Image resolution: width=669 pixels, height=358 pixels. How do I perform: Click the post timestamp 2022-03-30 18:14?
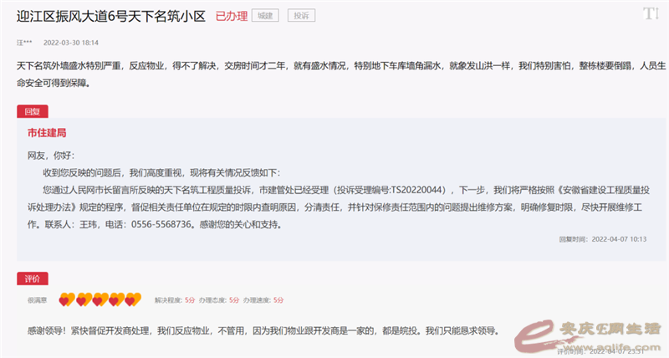pos(71,42)
